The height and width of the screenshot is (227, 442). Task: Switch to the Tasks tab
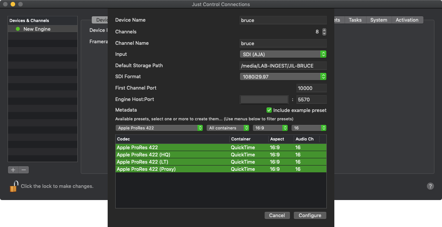[x=355, y=20]
